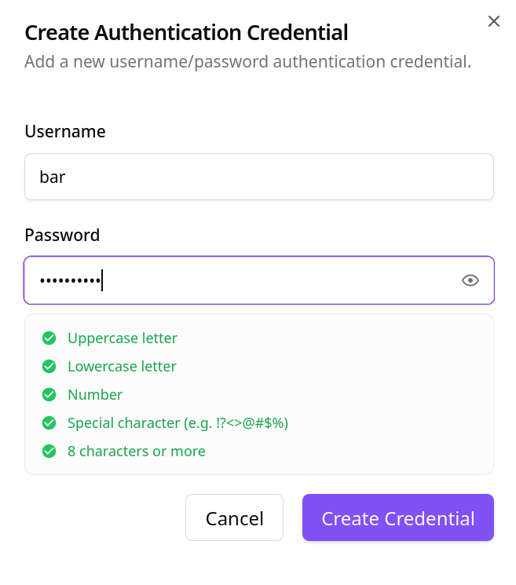Click the green check beside Special character
This screenshot has height=585, width=516.
tap(49, 423)
